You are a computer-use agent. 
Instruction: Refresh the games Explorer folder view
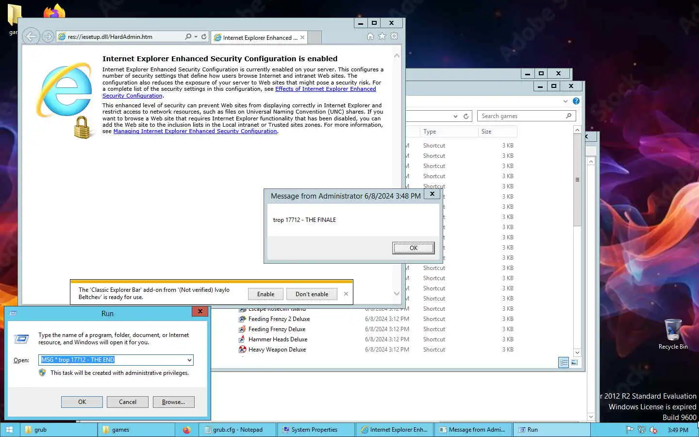click(466, 116)
